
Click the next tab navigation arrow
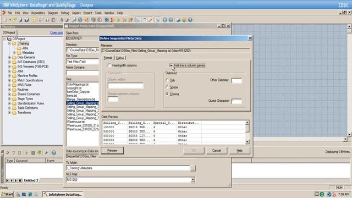tap(16, 180)
